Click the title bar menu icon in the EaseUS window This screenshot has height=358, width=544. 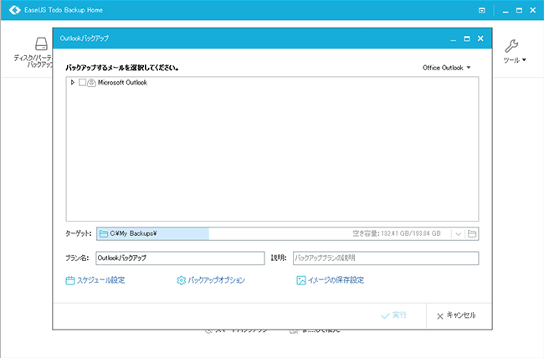coord(481,10)
